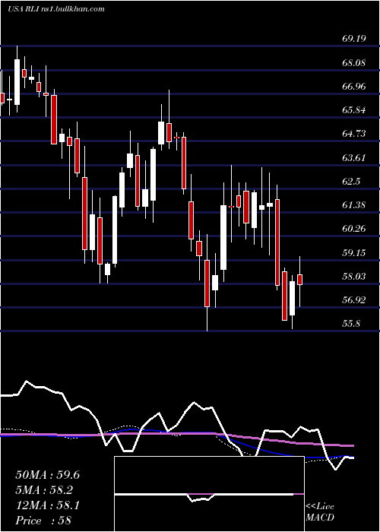This screenshot has height=532, width=380.
Task: Click the 55.8 price axis label
Action: [x=351, y=324]
